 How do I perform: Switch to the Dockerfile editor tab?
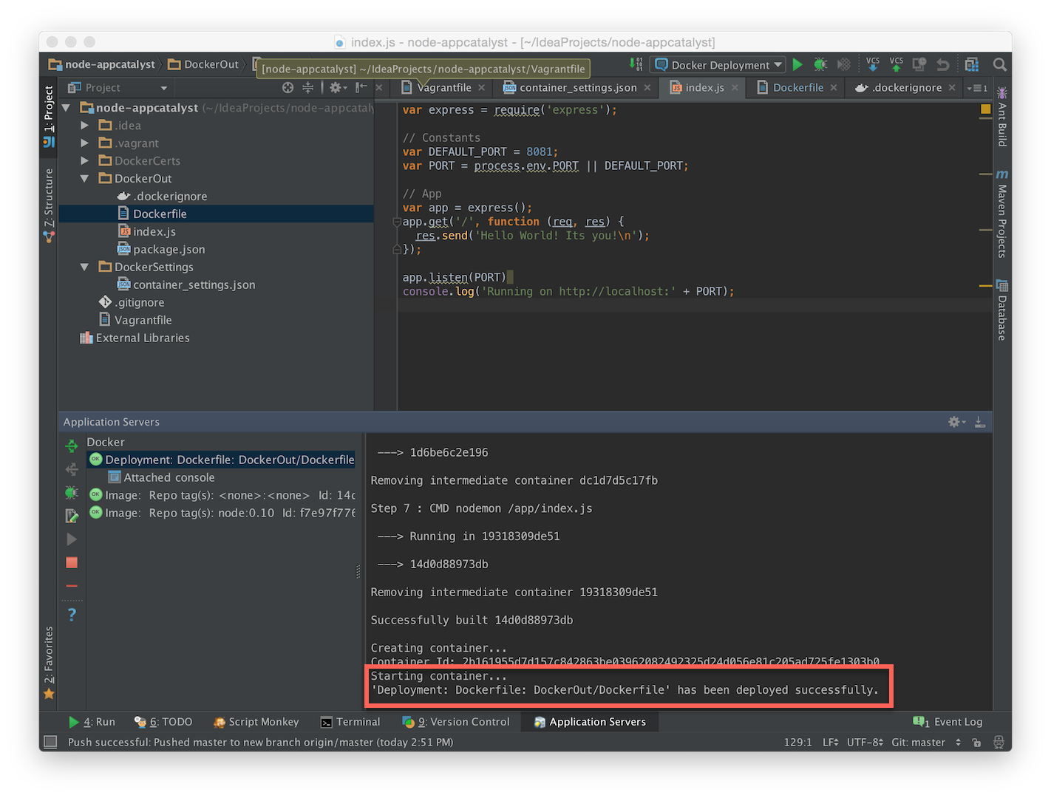tap(797, 87)
